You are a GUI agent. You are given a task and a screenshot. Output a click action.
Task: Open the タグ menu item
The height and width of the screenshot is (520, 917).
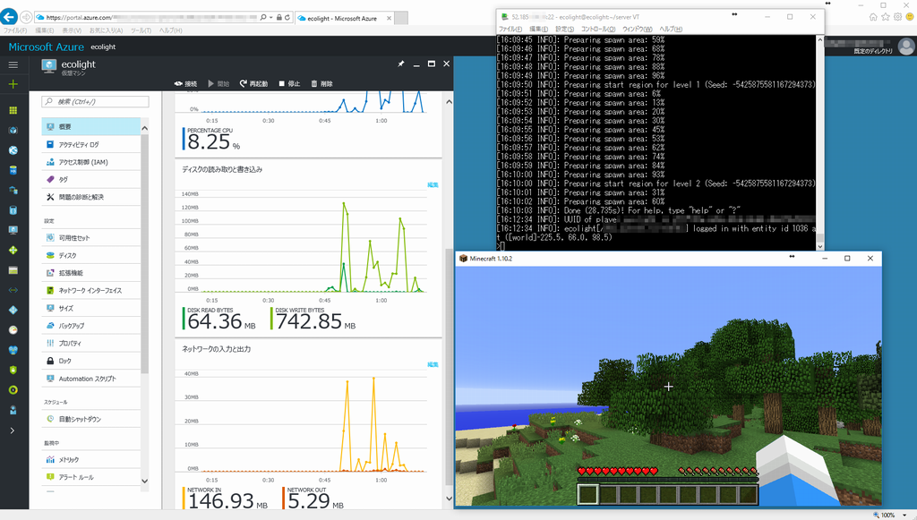[x=91, y=179]
